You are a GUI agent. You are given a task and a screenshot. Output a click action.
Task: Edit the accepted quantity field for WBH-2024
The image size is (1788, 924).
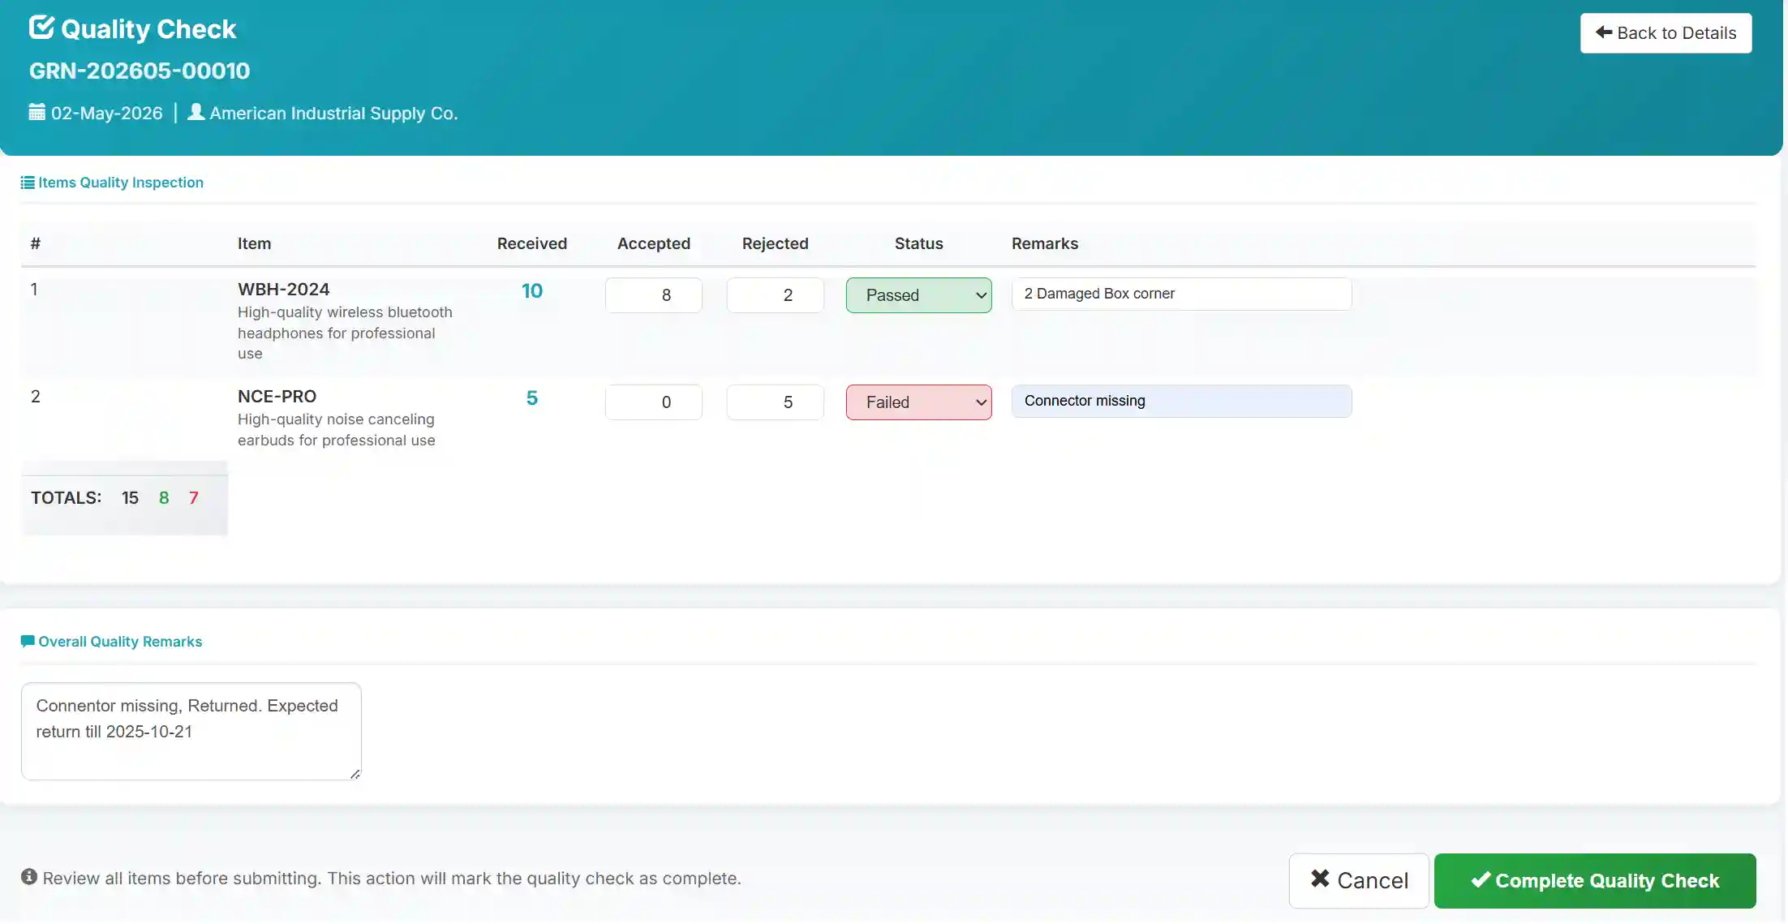[x=654, y=295]
